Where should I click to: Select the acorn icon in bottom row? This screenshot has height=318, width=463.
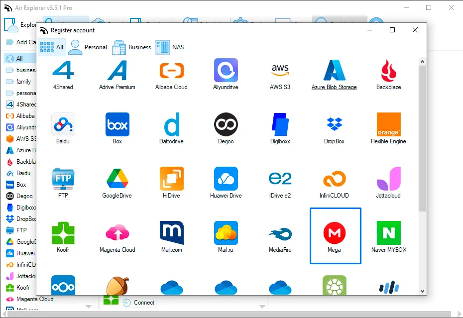[117, 286]
